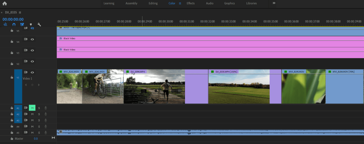Mute the A2 audio track

[32, 114]
